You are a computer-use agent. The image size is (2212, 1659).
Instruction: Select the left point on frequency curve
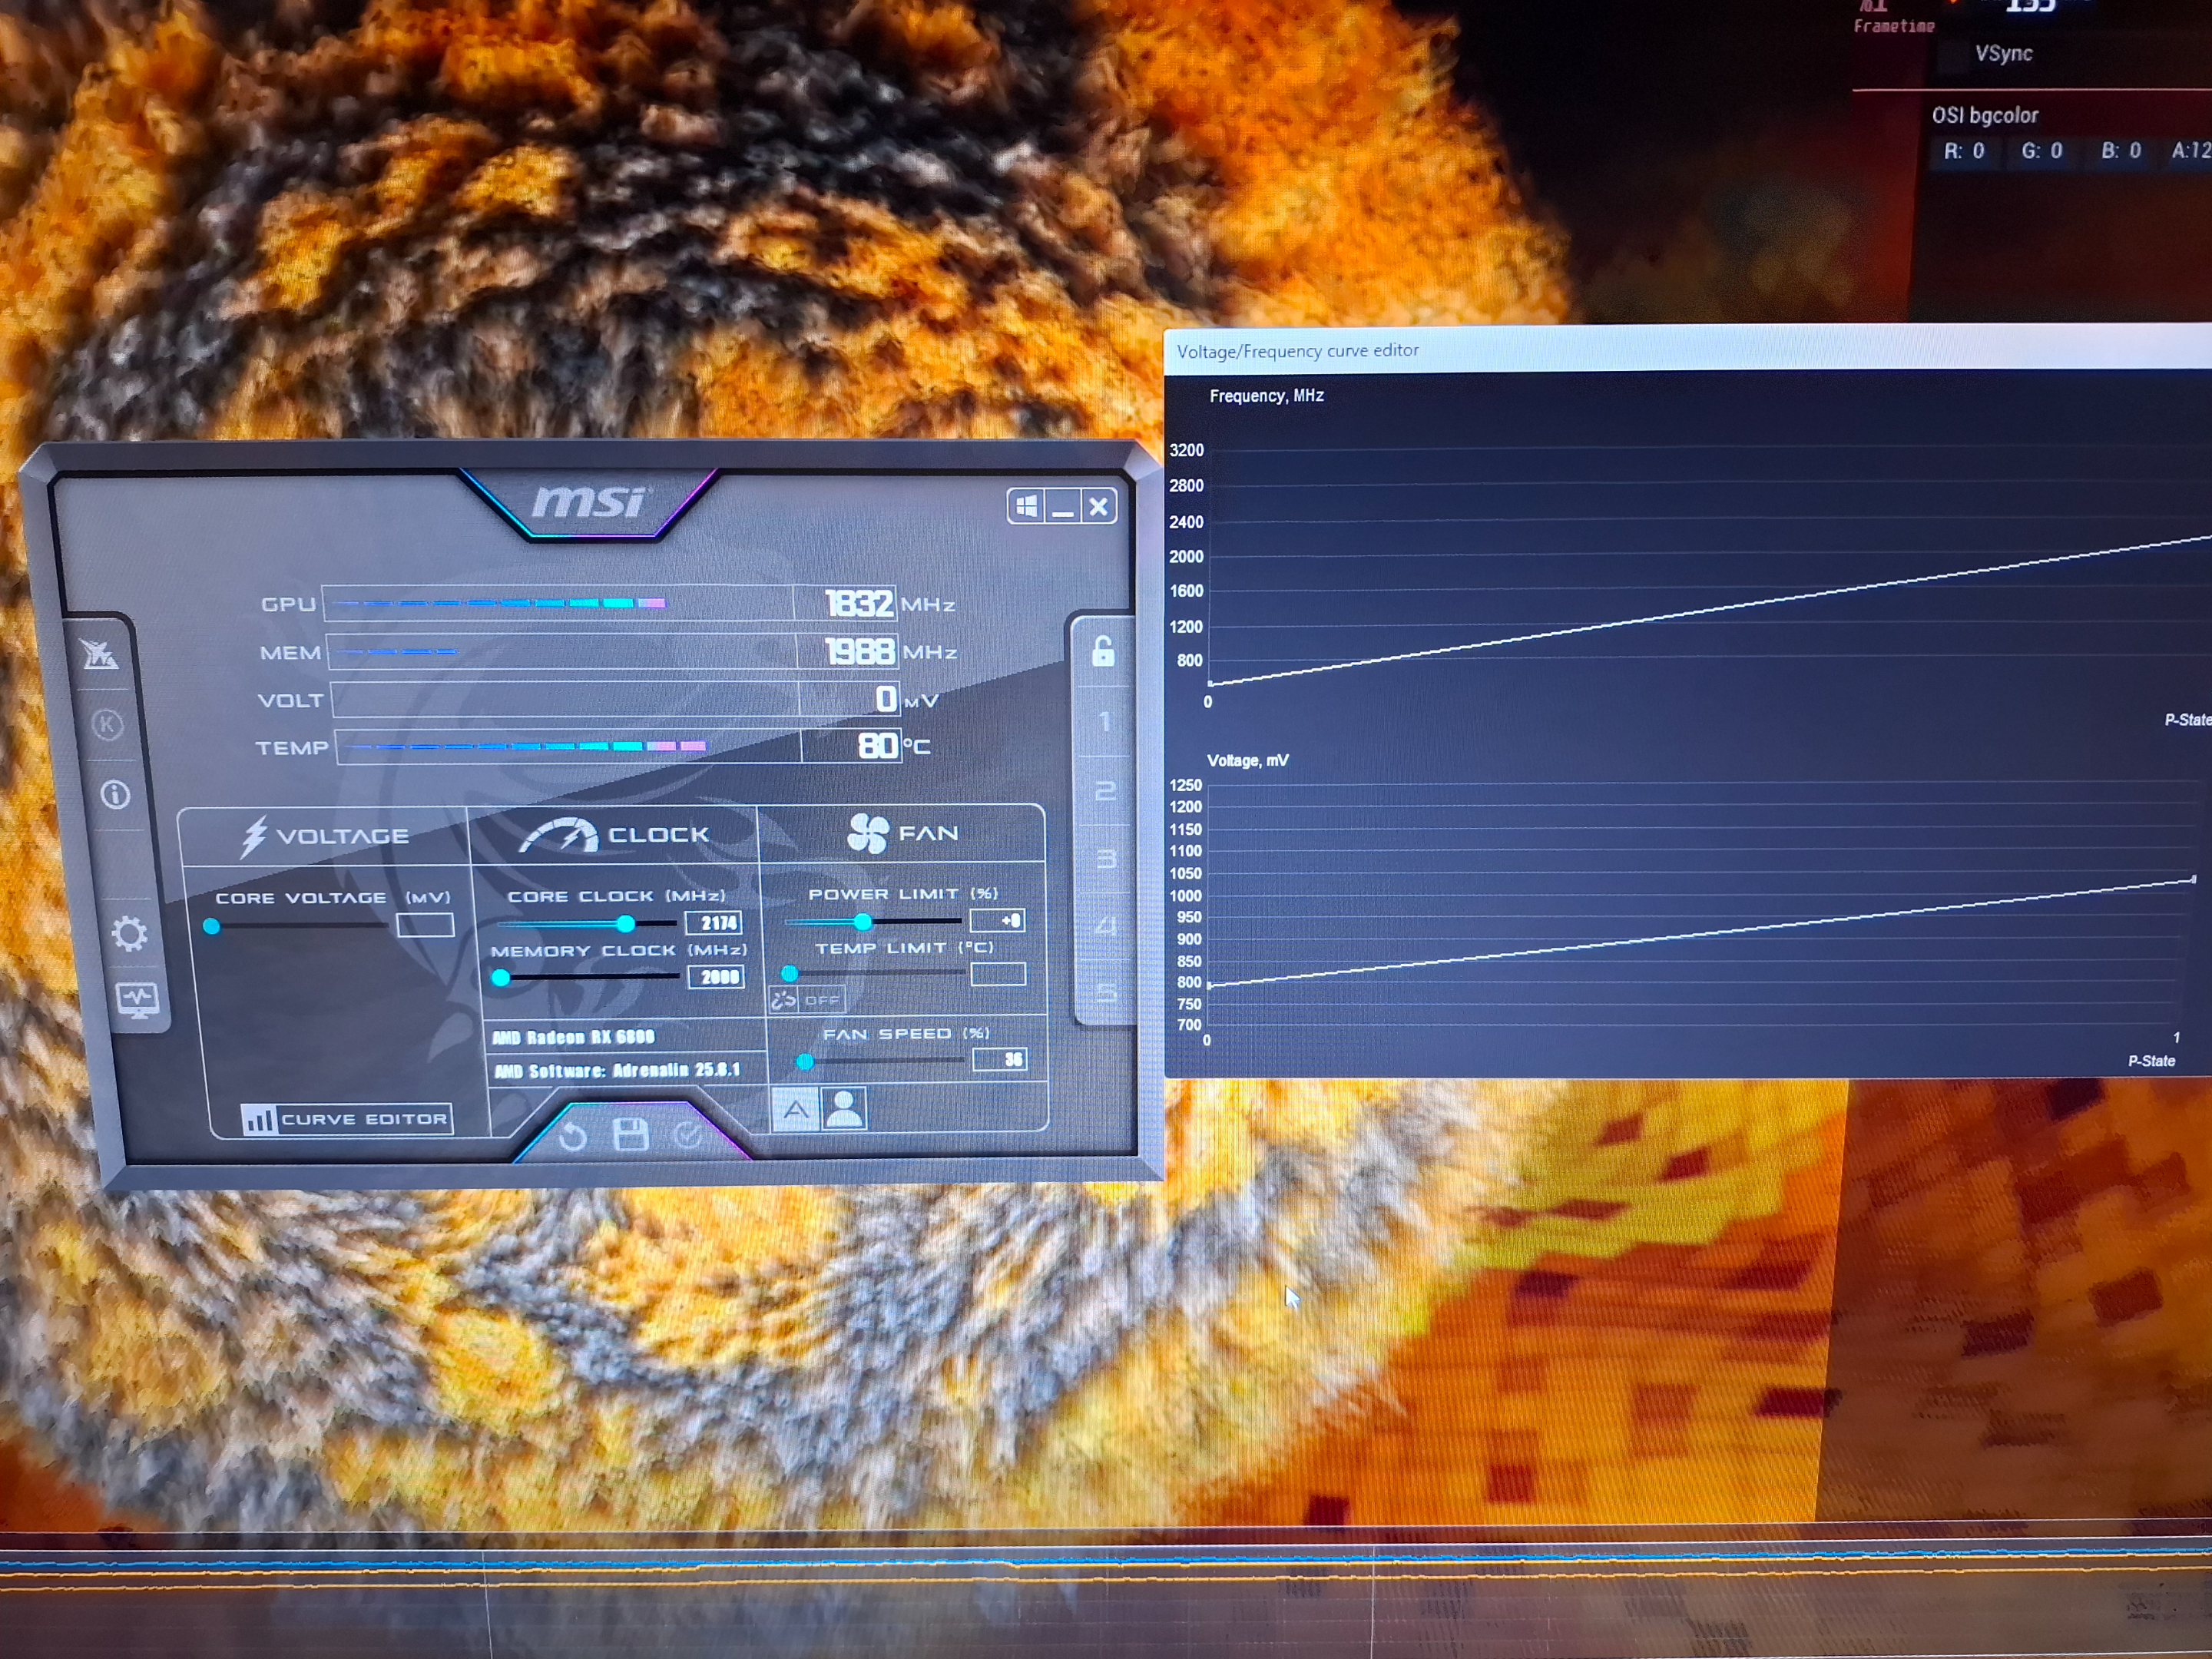[1210, 684]
